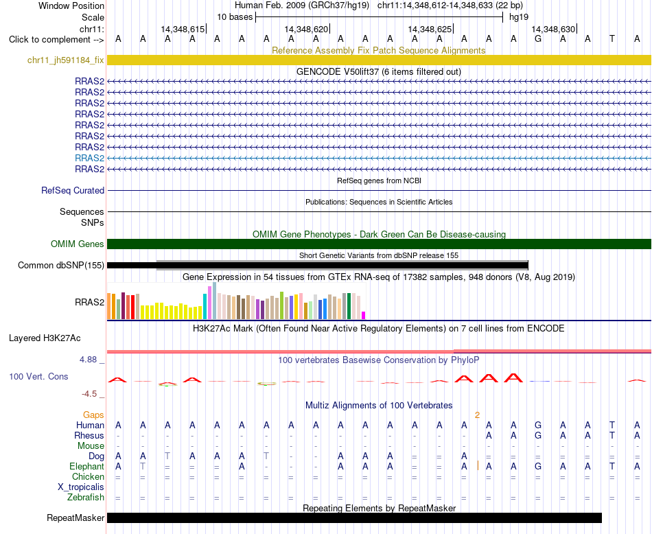This screenshot has height=534, width=652.
Task: Click the tallest red A in the PhyloP logo
Action: 513,378
